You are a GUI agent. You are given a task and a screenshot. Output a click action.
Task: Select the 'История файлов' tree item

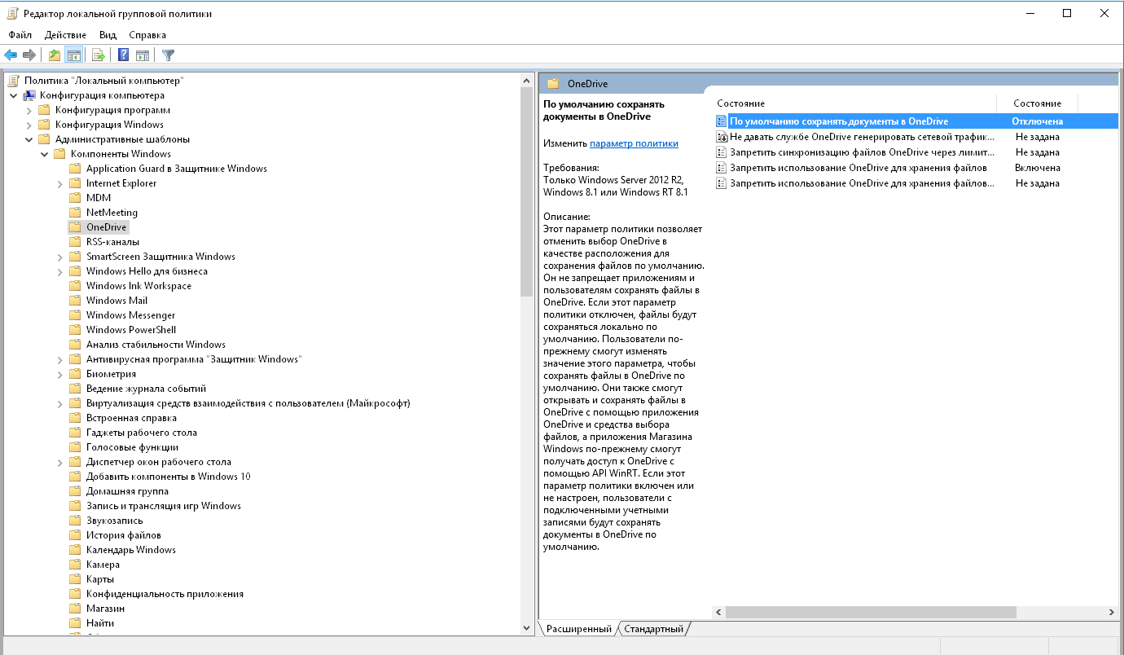pos(124,535)
